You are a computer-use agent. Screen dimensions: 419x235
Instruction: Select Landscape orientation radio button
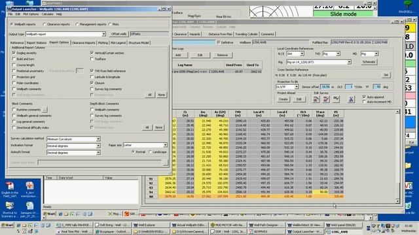pyautogui.click(x=151, y=152)
